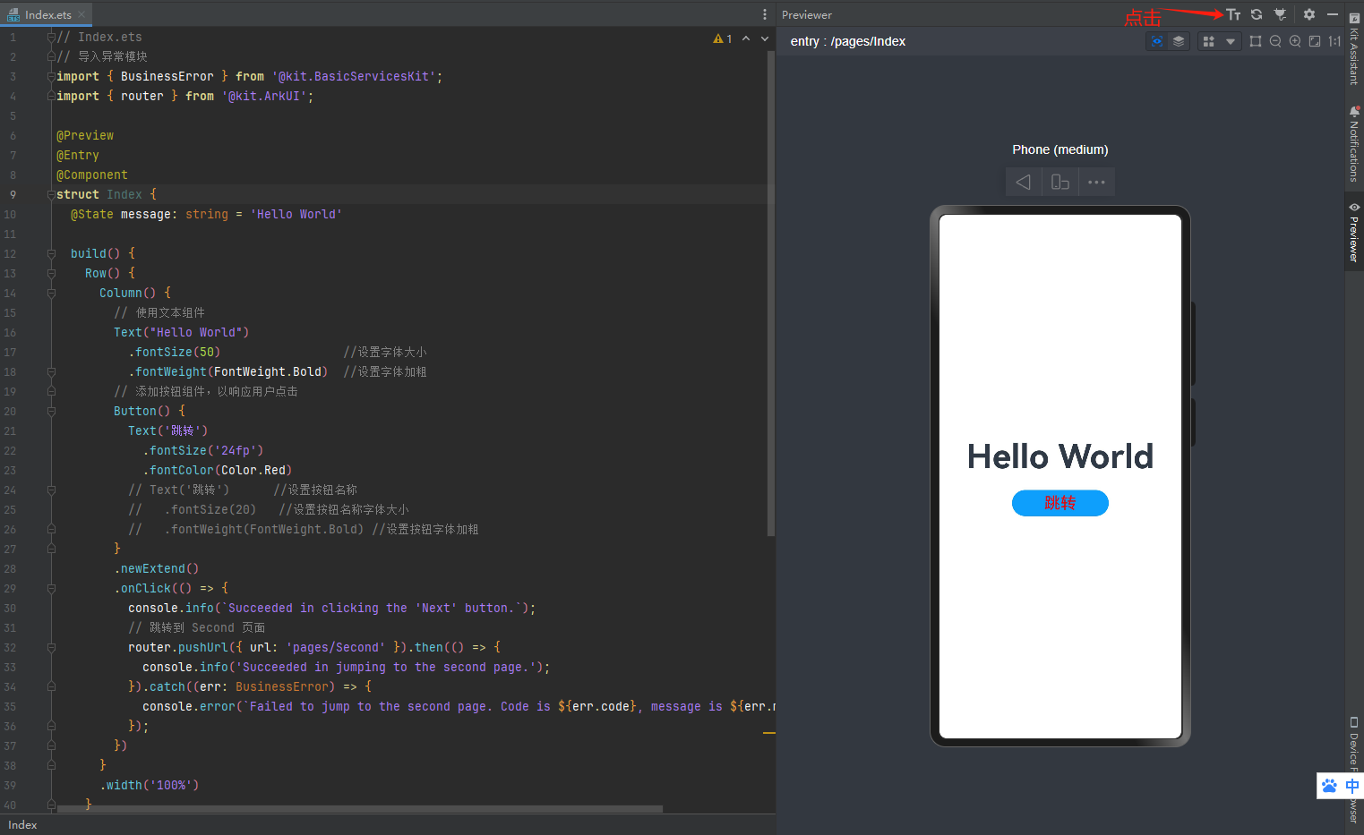Click 'pages/Second' url string
Viewport: 1364px width, 835px height.
coord(336,647)
